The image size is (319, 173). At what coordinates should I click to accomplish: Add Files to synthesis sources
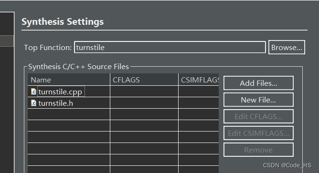click(x=258, y=83)
